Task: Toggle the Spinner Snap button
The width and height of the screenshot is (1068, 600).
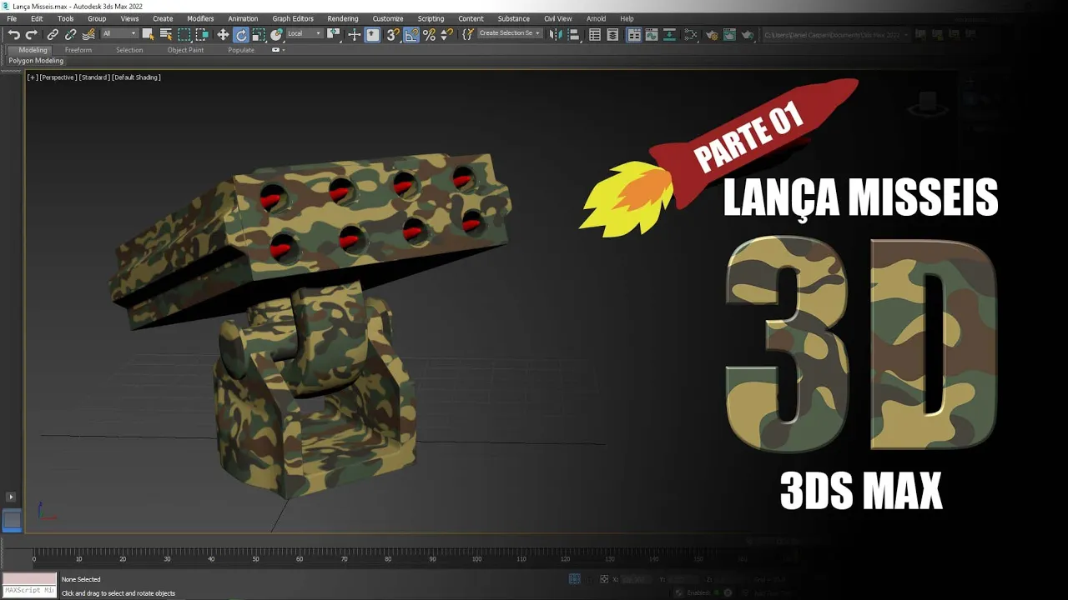Action: (446, 34)
